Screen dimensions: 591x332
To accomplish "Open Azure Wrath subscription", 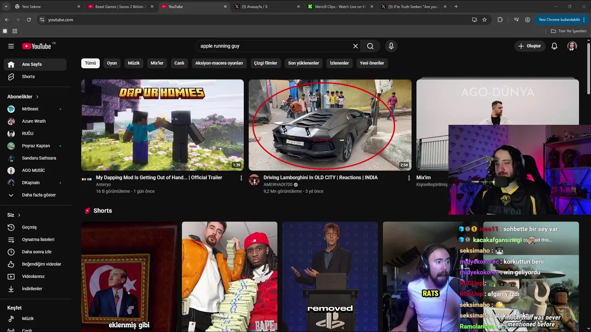I will tap(35, 121).
